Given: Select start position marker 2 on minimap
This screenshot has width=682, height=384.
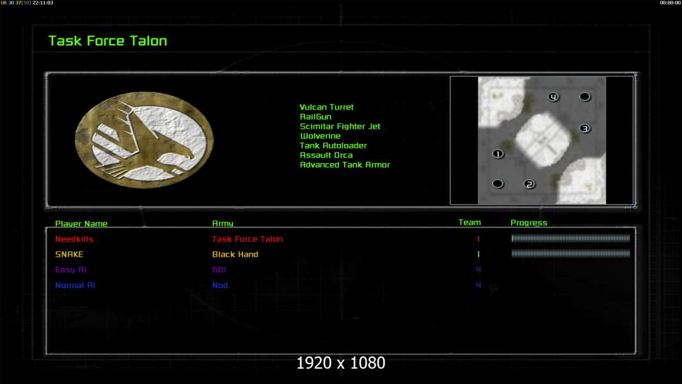Looking at the screenshot, I should coord(529,184).
